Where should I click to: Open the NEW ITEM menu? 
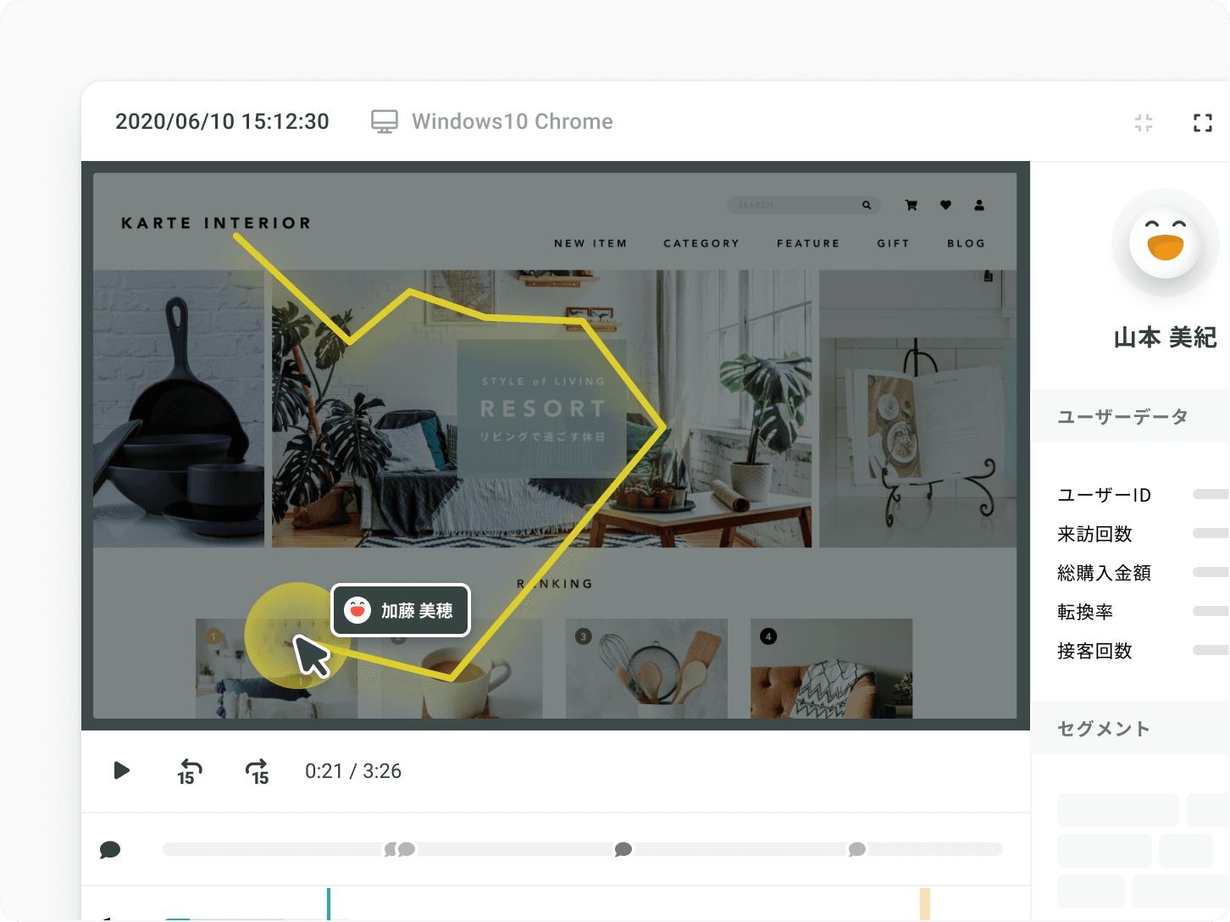point(590,243)
